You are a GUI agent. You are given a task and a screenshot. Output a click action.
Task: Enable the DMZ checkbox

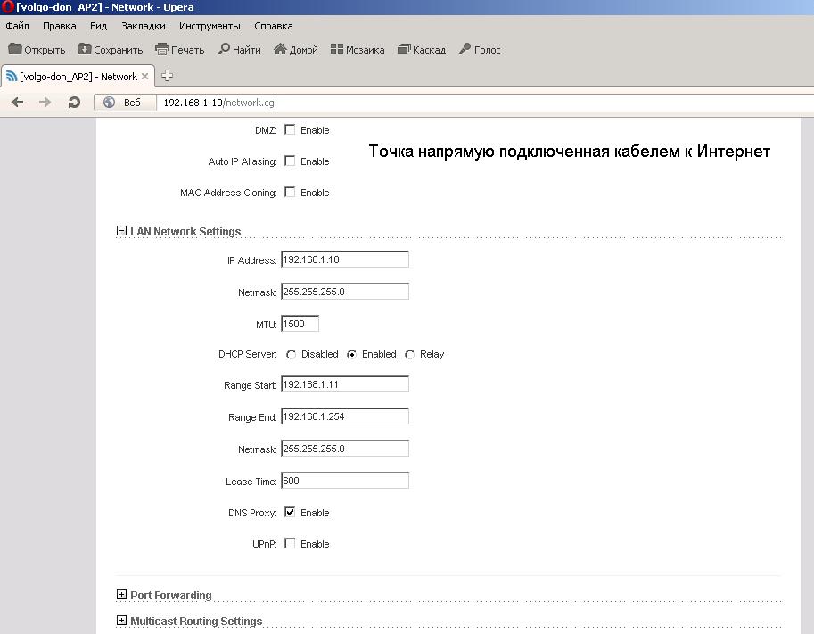pos(290,130)
